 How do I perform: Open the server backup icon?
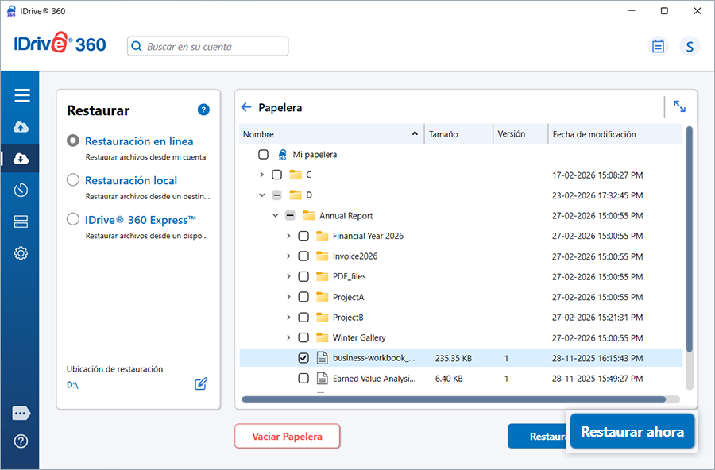point(21,222)
